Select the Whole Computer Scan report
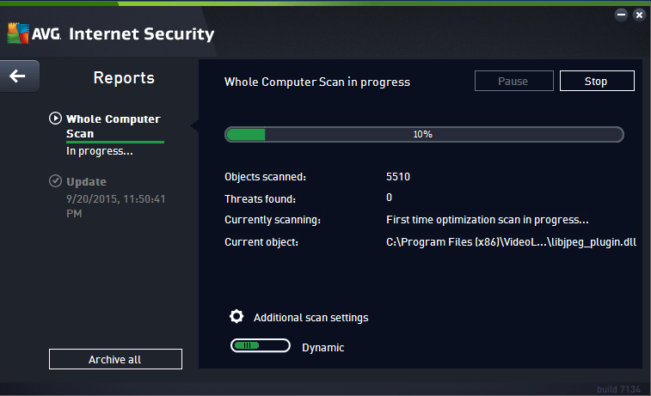This screenshot has width=651, height=396. tap(113, 126)
